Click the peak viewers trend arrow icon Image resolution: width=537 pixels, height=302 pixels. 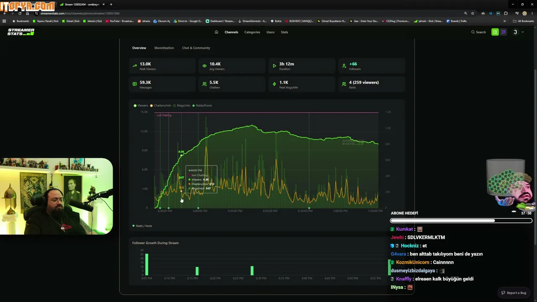click(135, 66)
